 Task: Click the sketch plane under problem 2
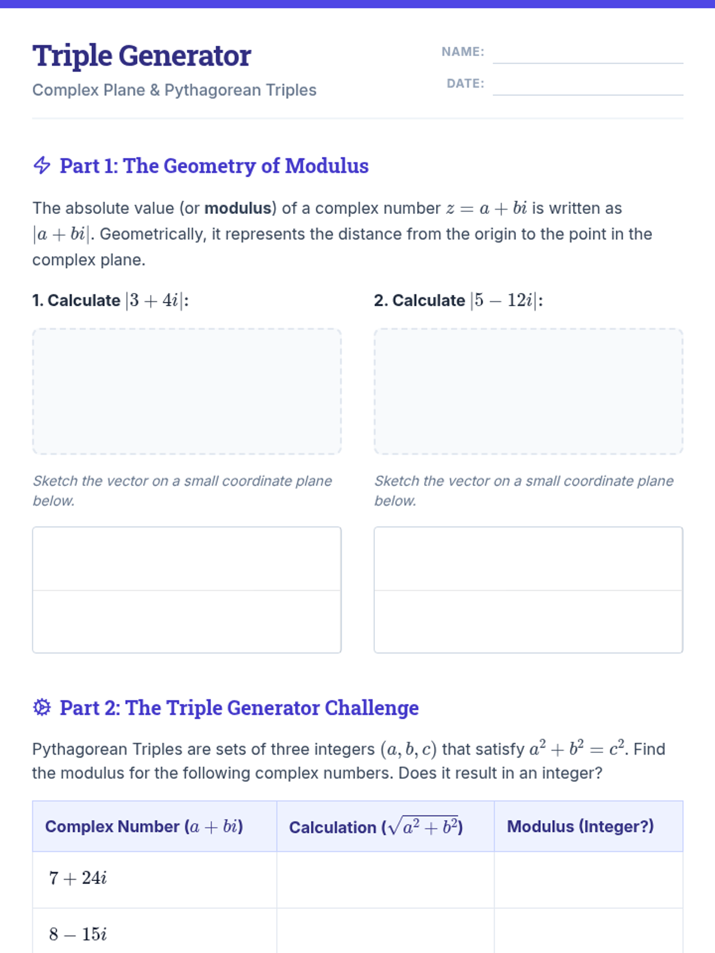pyautogui.click(x=528, y=590)
